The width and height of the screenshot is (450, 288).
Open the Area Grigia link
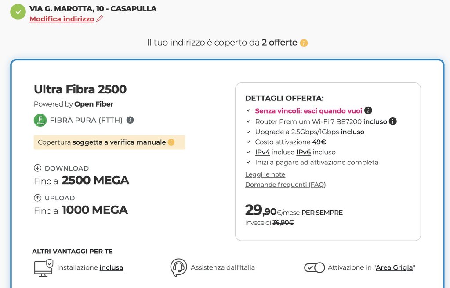(x=394, y=267)
